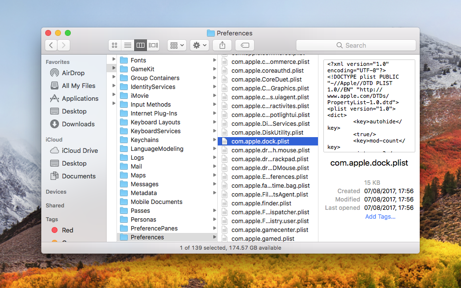This screenshot has width=461, height=288.
Task: Select the Keychains folder
Action: click(167, 140)
